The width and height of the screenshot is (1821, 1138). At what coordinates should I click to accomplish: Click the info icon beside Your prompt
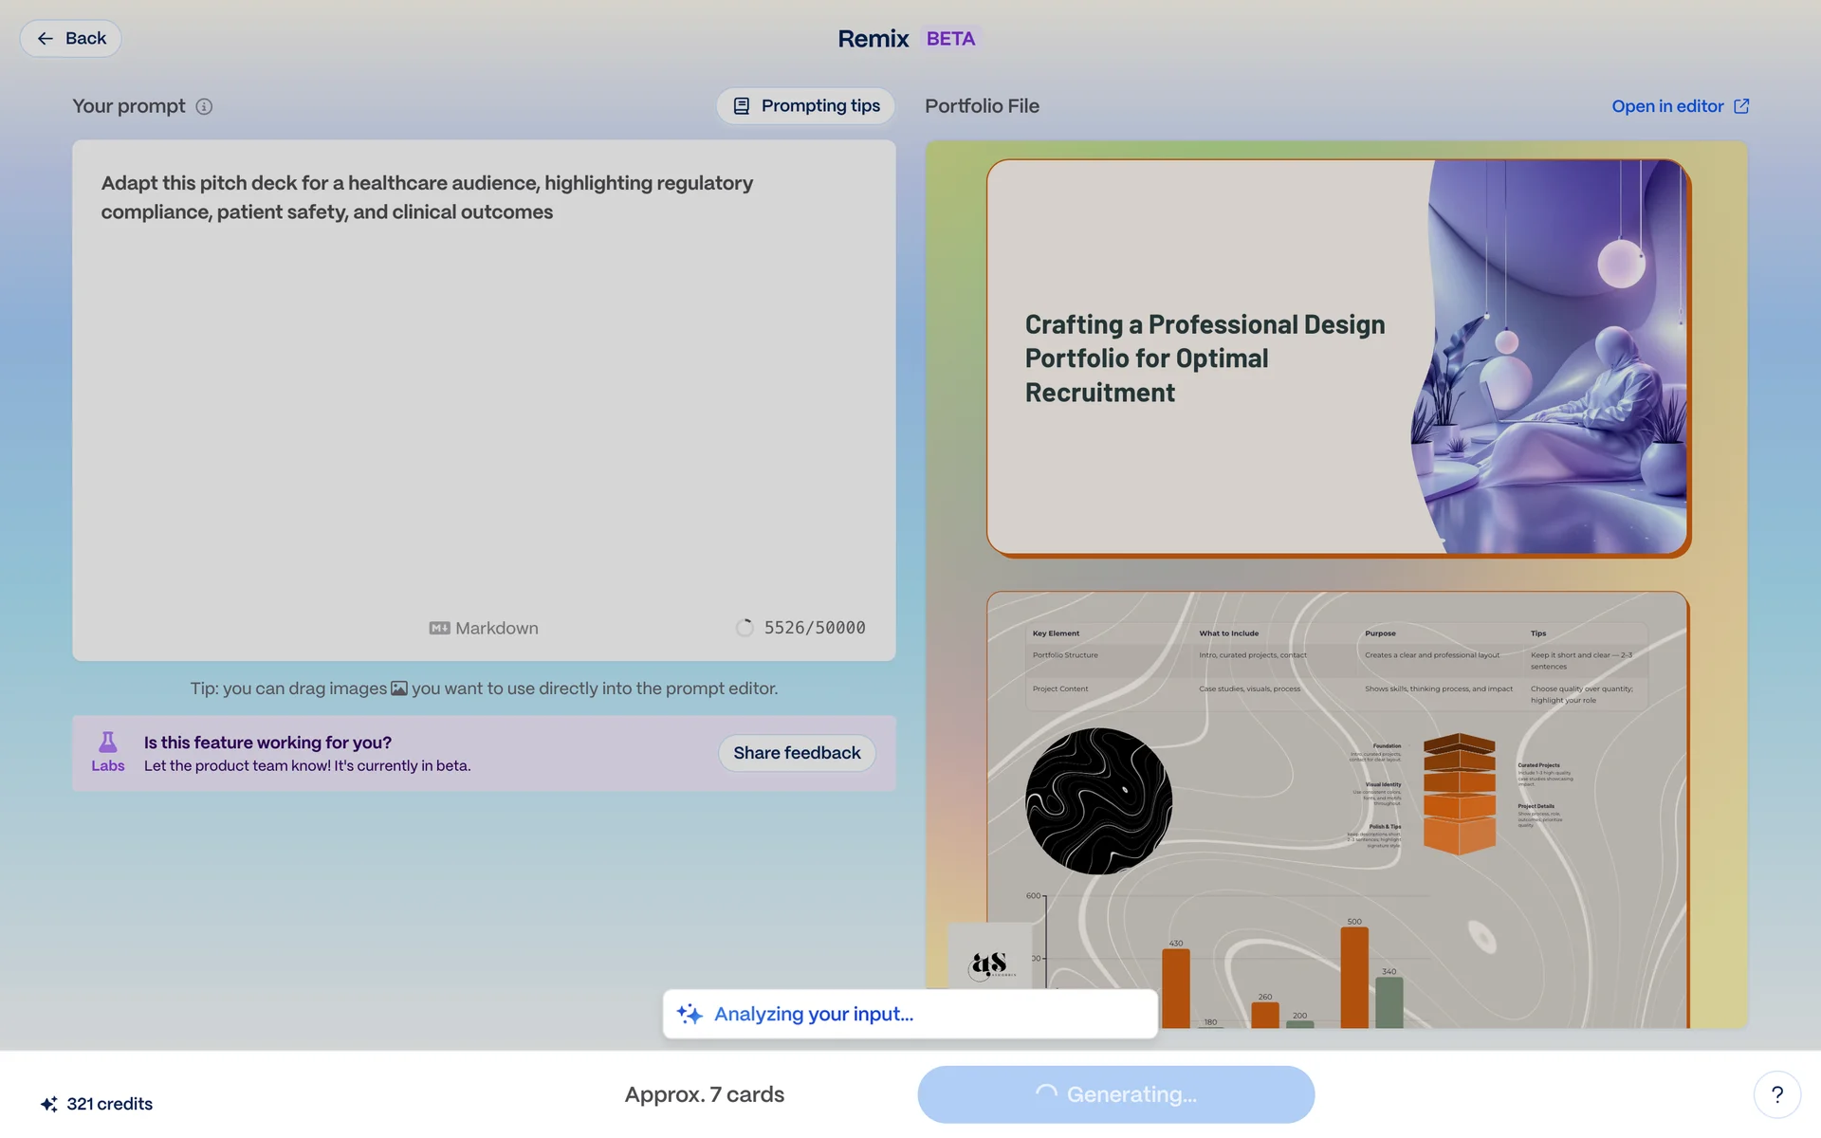204,106
